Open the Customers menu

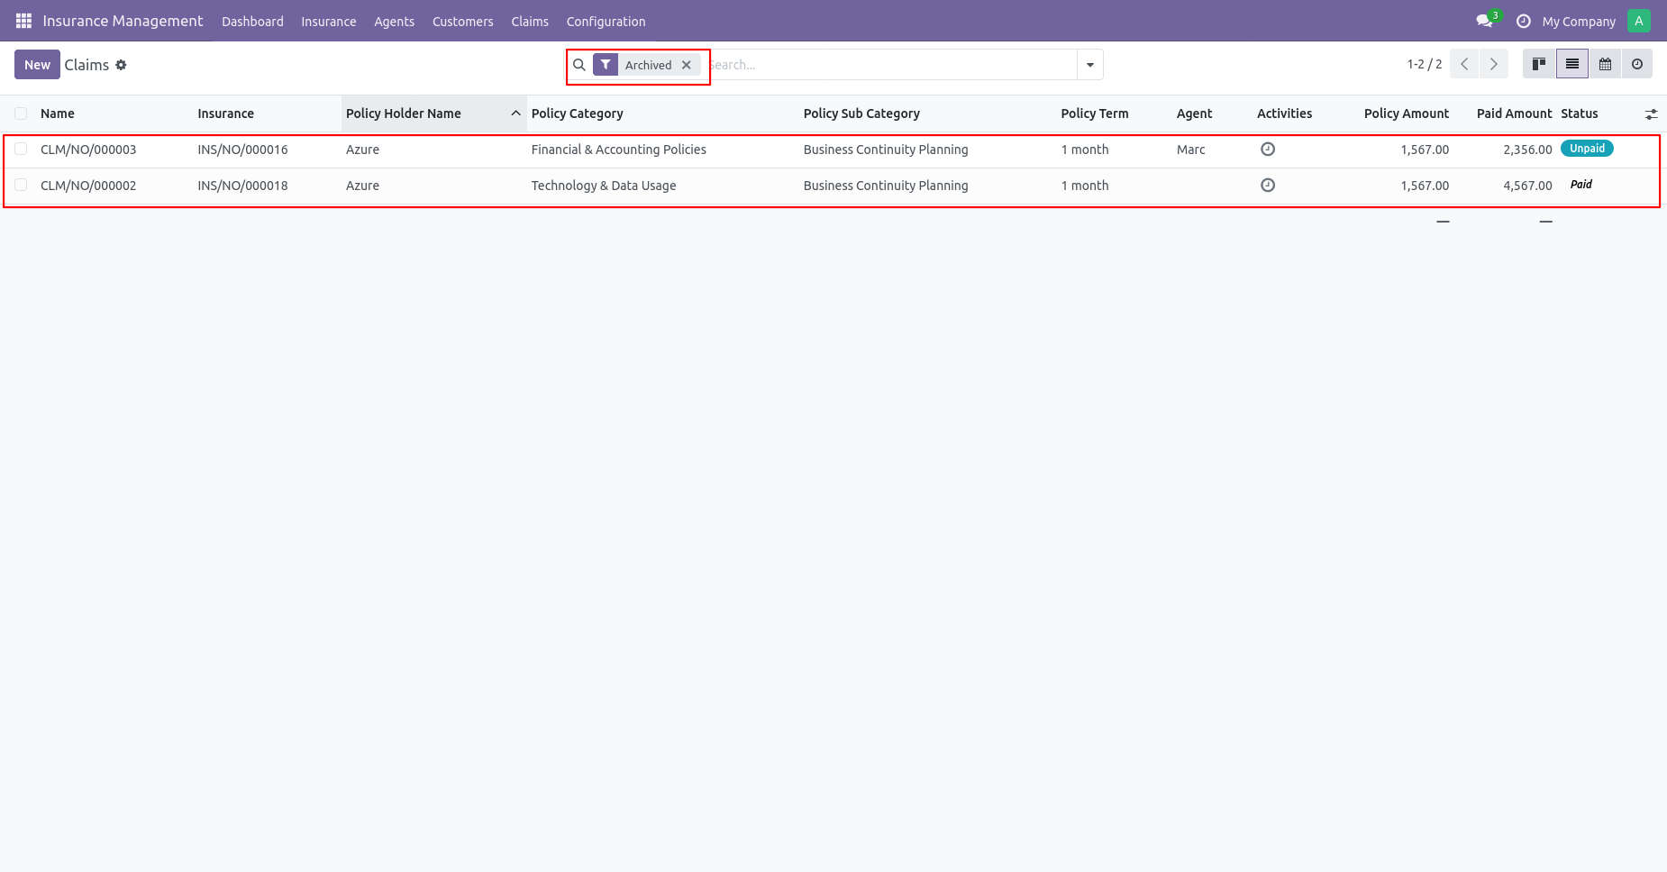(x=462, y=22)
